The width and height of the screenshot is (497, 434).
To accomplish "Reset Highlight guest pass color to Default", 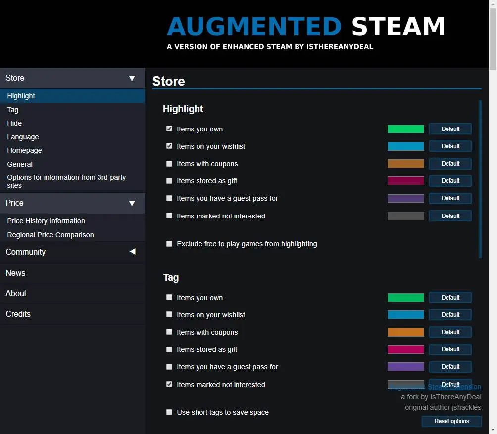I will pos(450,198).
